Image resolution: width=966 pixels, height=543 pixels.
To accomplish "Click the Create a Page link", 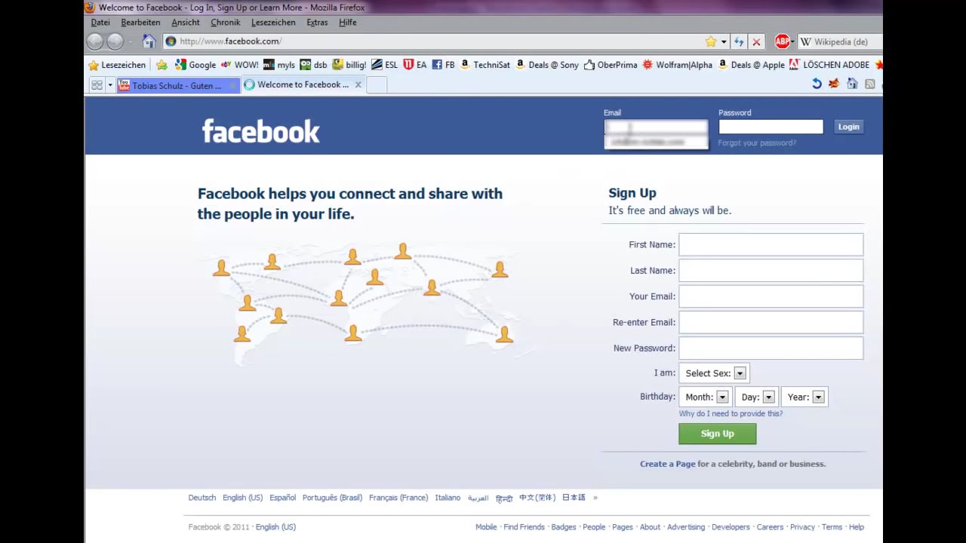I will coord(667,464).
